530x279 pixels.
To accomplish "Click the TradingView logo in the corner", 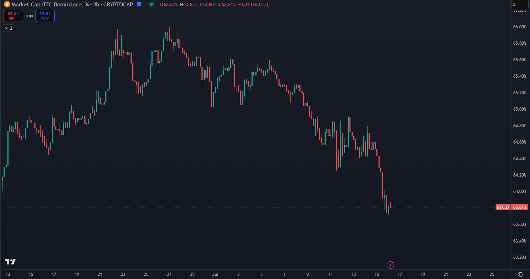I will point(10,262).
